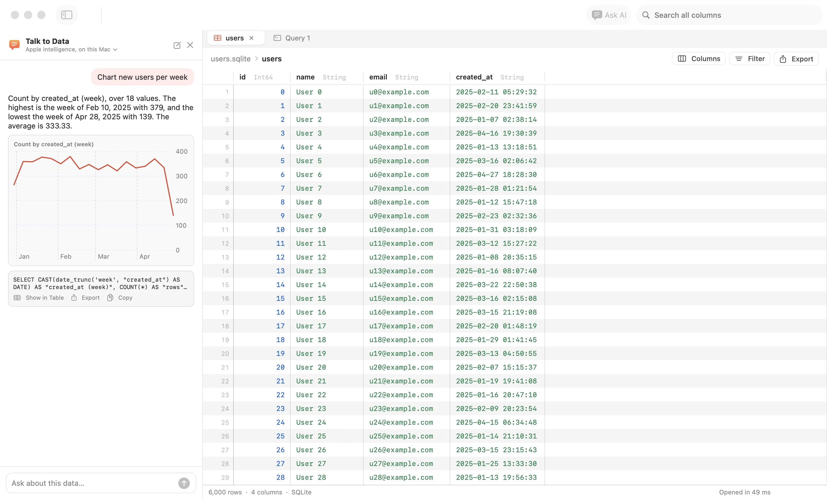Copy the generated SQL query
The width and height of the screenshot is (827, 499).
click(x=120, y=298)
